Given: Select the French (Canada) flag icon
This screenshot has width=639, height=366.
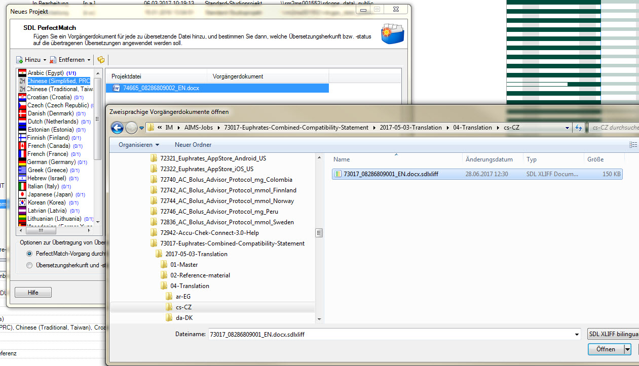Looking at the screenshot, I should tap(22, 146).
